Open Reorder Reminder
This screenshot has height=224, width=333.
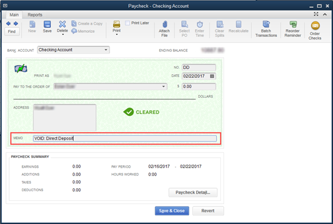(293, 29)
